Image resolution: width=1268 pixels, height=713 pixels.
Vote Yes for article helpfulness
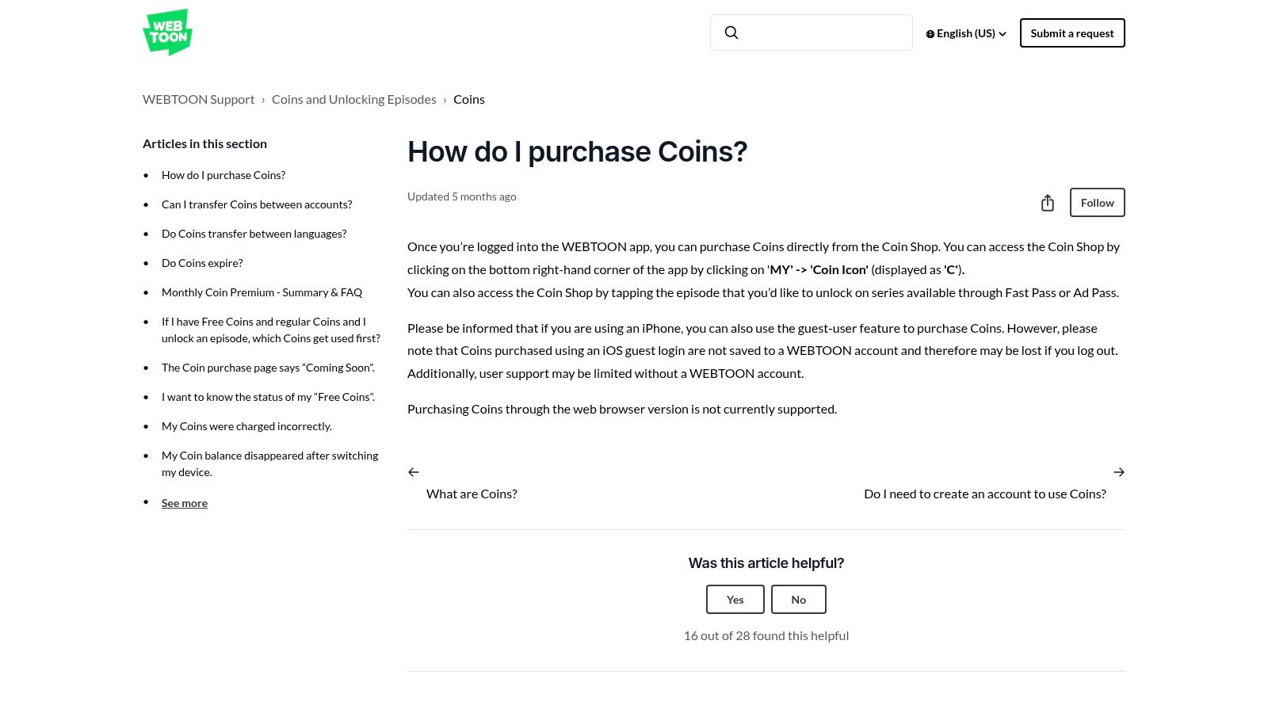[x=735, y=600]
